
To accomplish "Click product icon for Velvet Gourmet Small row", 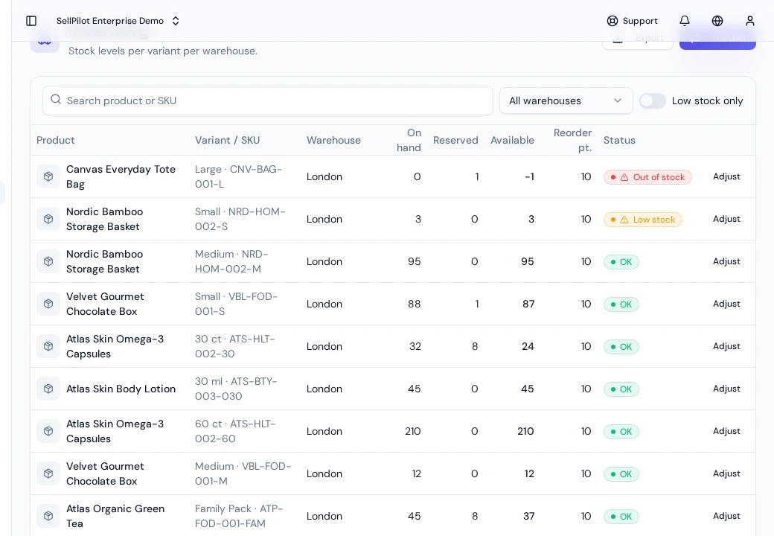I will 48,304.
